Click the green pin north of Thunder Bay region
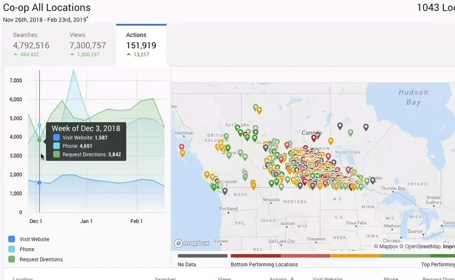Viewport: 455px width, 280px height. (350, 133)
